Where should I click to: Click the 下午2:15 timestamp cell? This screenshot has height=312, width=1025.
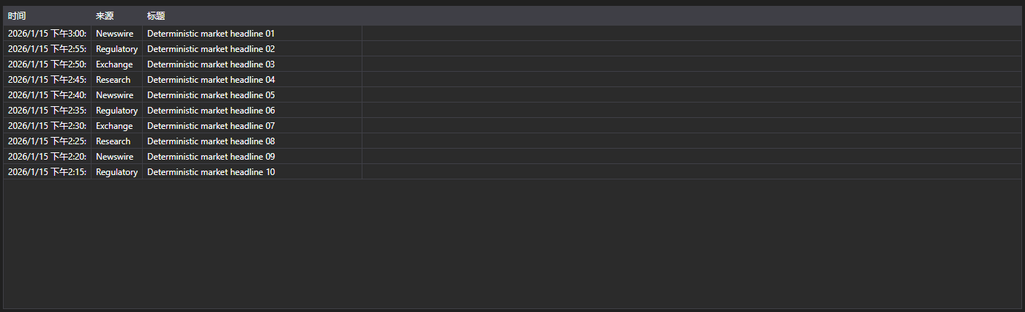(x=47, y=171)
